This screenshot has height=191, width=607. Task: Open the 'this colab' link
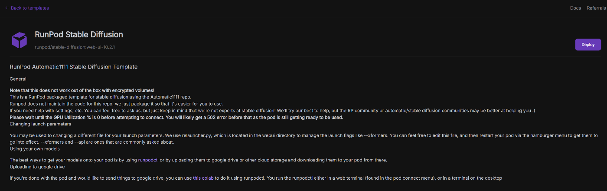[x=203, y=178]
